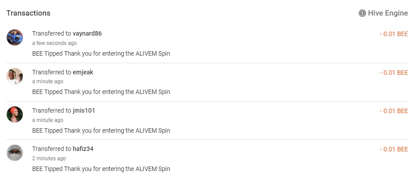Visit the vaynard86 username link
413x175 pixels.
(x=87, y=33)
